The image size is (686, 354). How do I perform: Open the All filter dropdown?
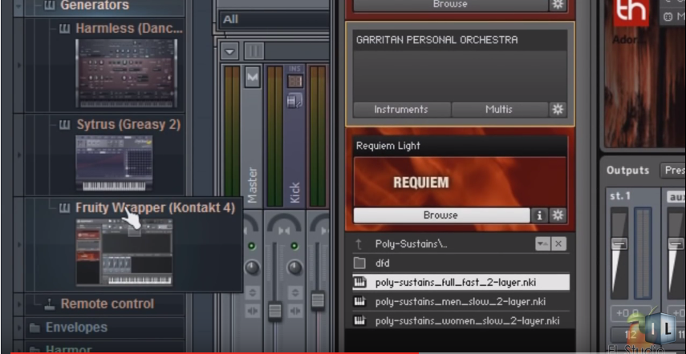(274, 19)
